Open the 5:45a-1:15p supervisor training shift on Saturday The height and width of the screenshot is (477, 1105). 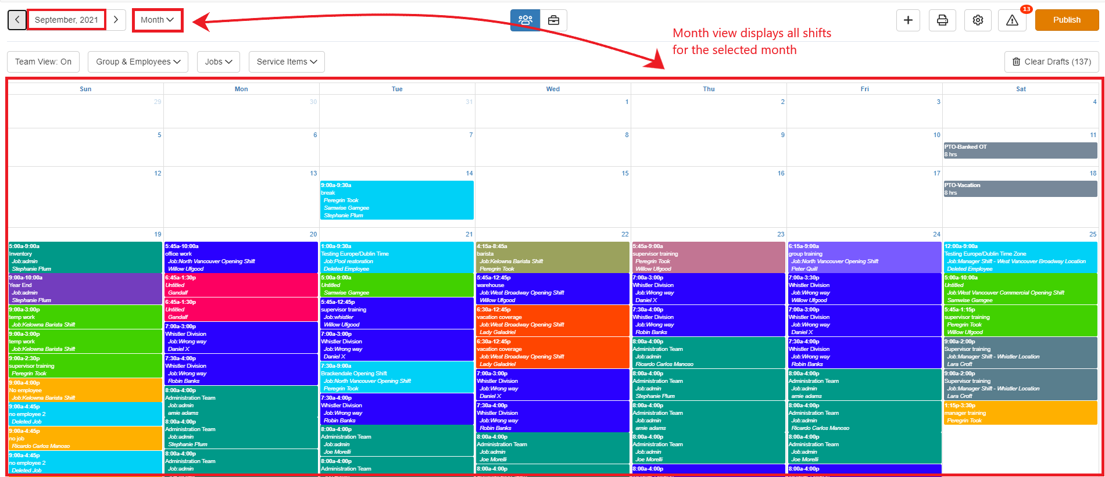pos(1020,321)
